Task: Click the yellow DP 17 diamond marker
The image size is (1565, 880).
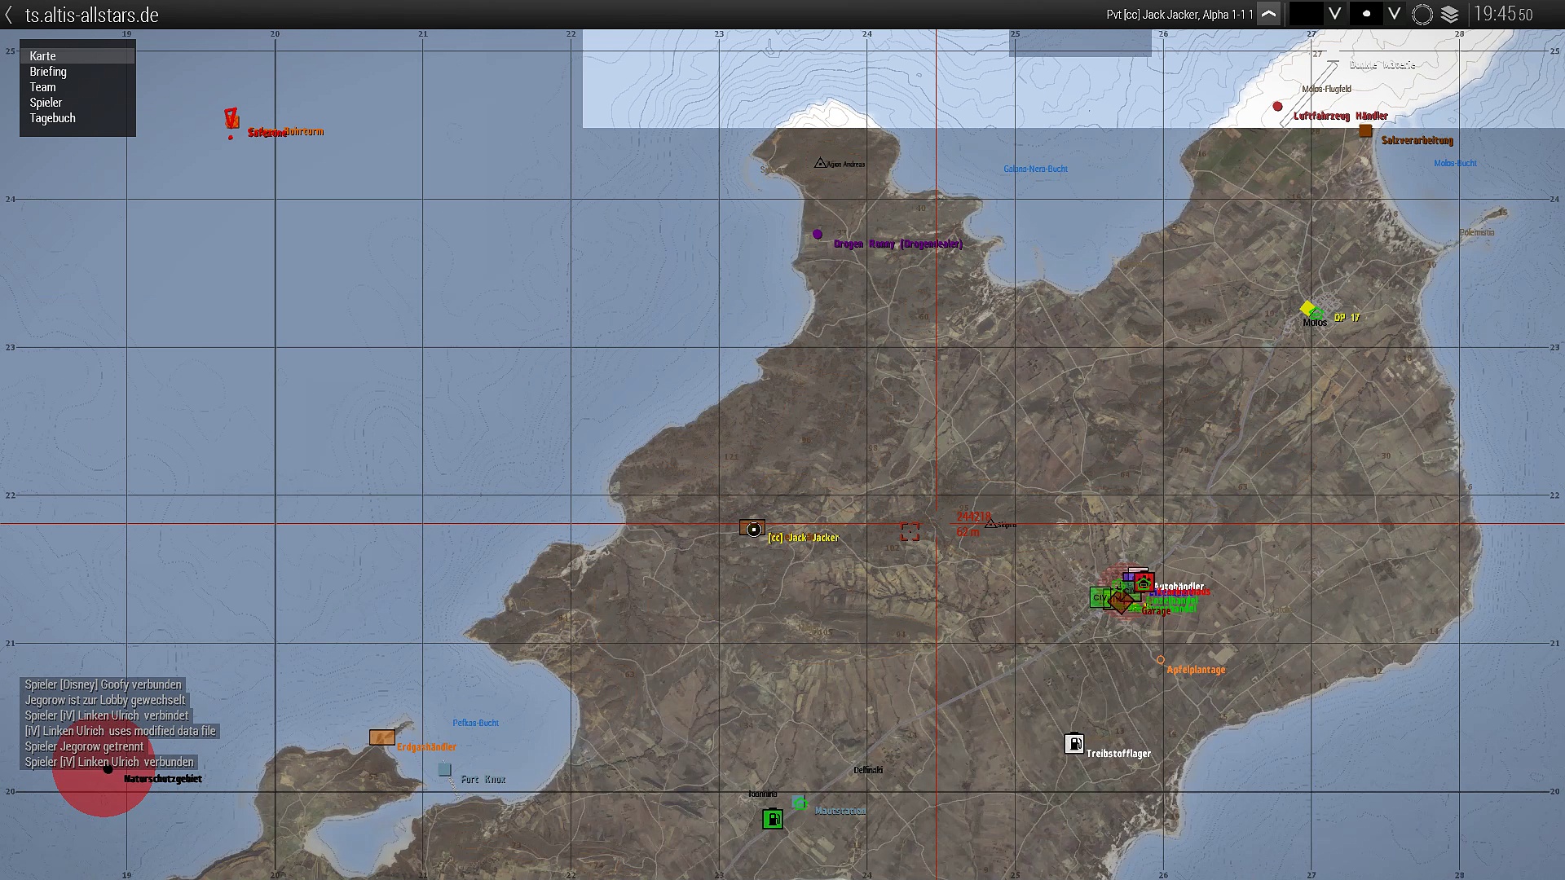Action: pos(1307,308)
